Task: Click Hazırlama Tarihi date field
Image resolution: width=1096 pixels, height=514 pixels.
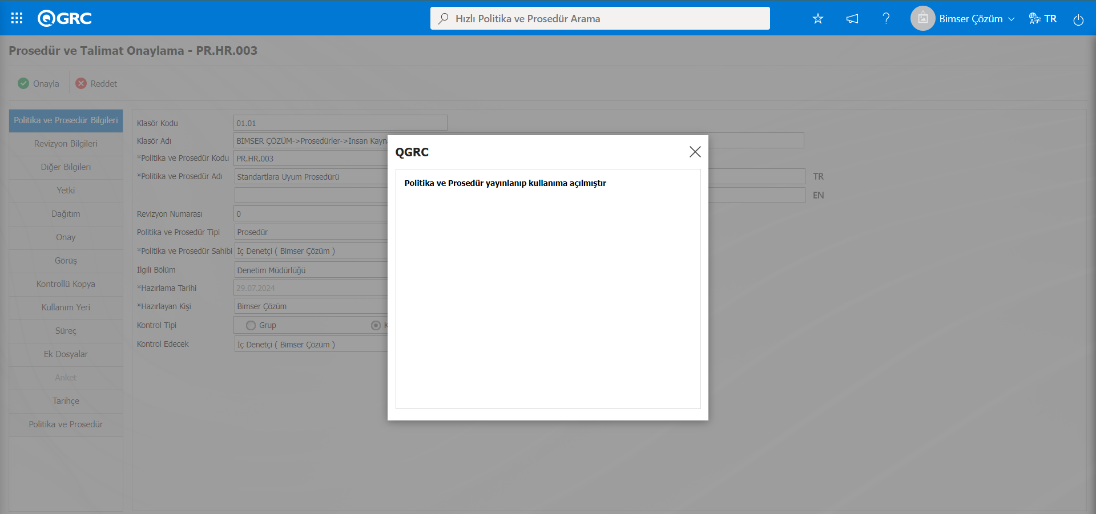Action: click(x=311, y=288)
